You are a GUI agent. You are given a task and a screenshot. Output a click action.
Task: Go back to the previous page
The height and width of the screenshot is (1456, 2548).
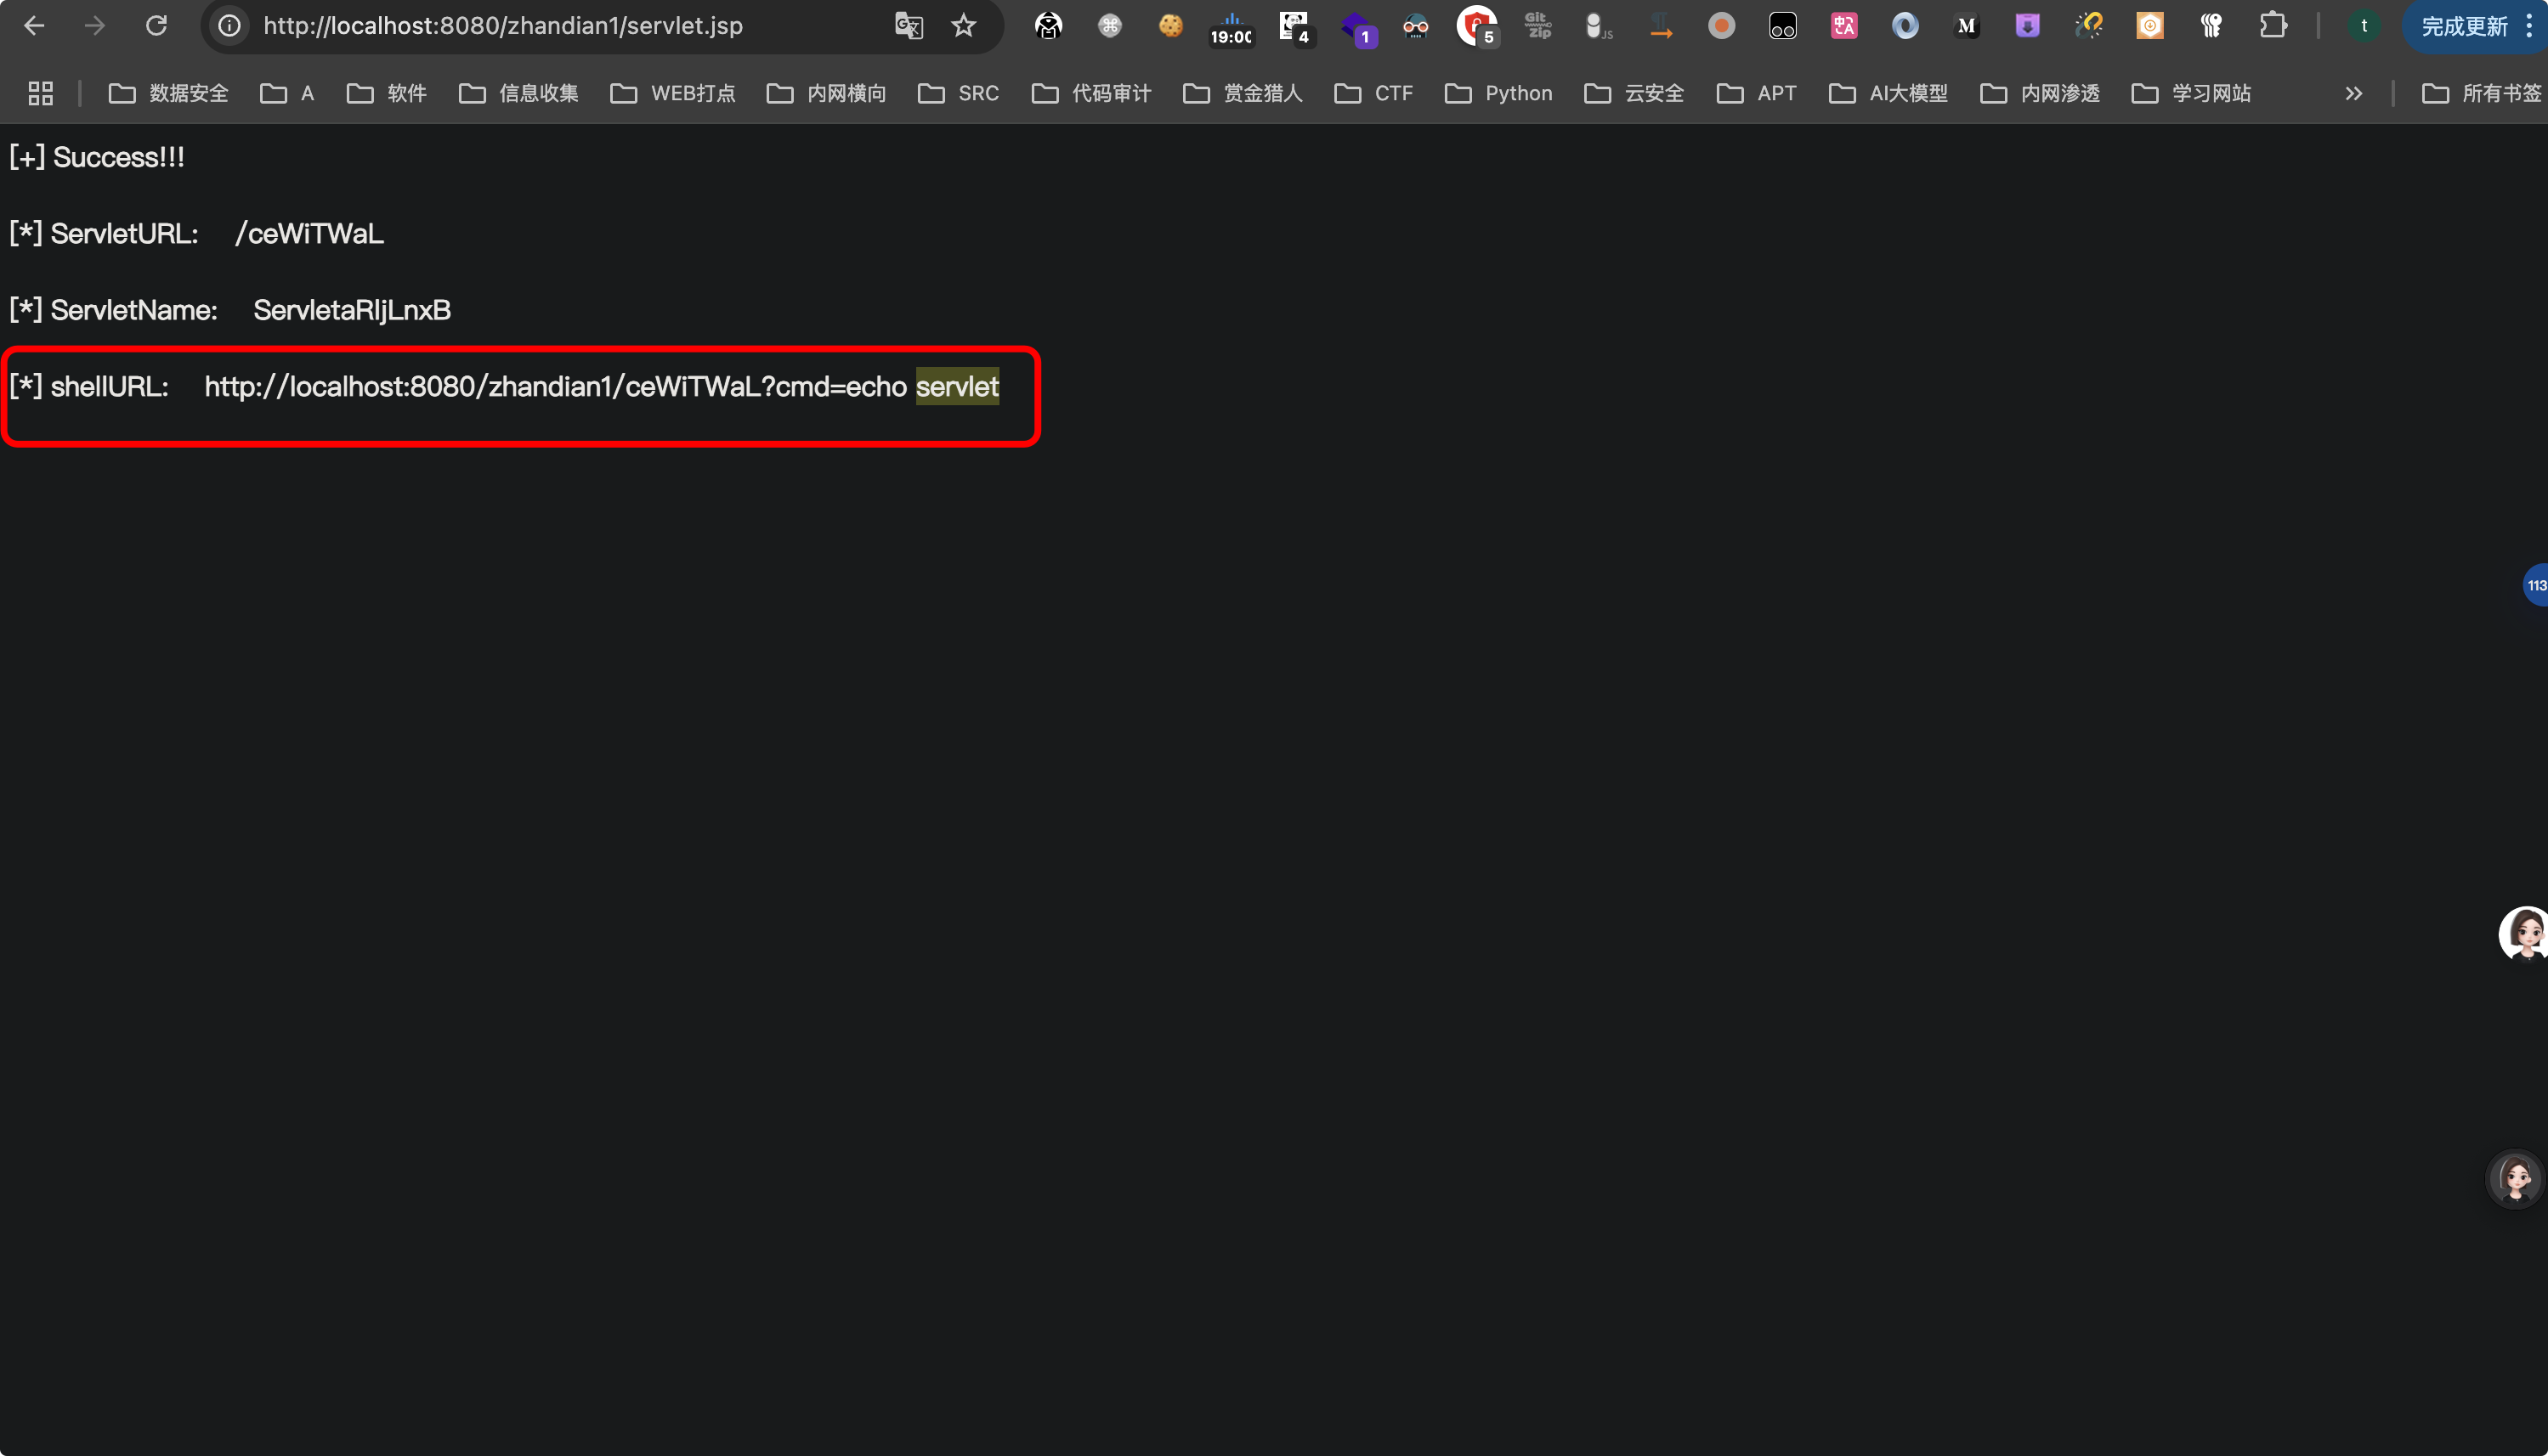point(34,26)
